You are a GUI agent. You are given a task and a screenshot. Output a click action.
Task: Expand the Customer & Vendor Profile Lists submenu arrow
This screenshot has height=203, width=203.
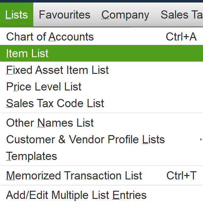(x=201, y=140)
